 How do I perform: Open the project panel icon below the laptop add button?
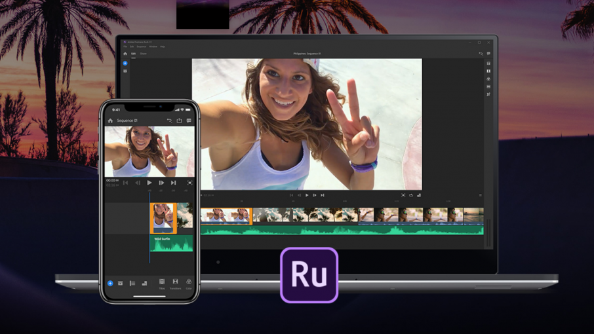click(x=125, y=71)
